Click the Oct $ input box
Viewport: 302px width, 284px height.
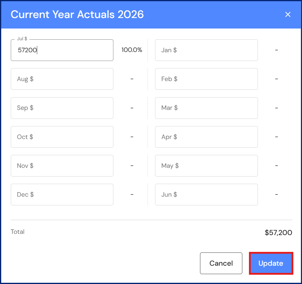tap(62, 137)
